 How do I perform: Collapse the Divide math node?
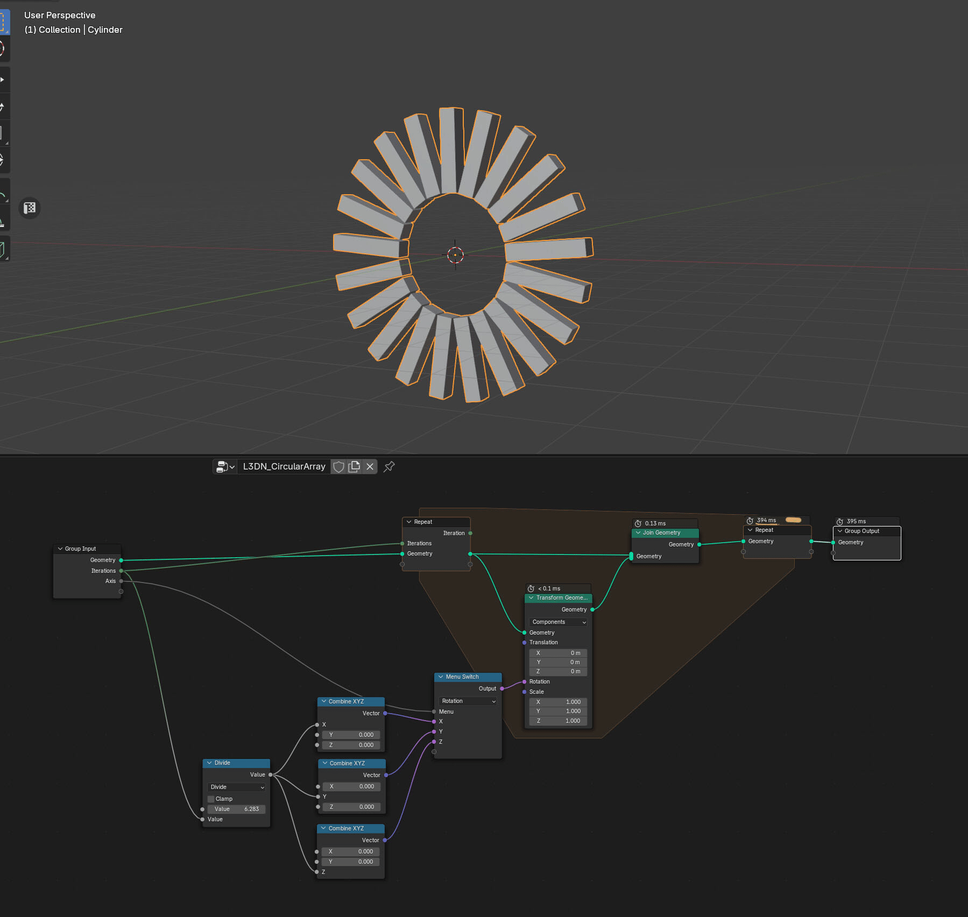pos(209,763)
